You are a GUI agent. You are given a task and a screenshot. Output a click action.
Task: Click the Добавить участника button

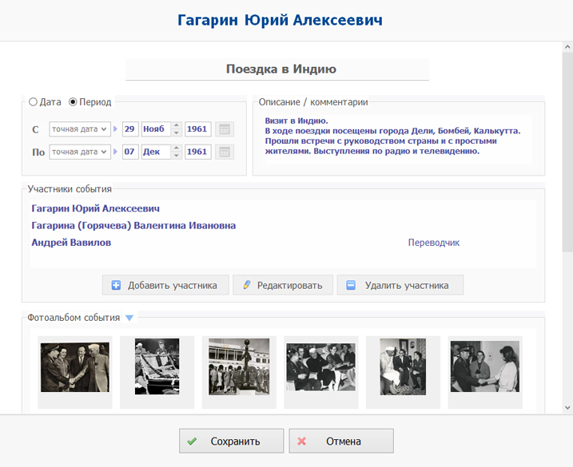[x=165, y=285]
